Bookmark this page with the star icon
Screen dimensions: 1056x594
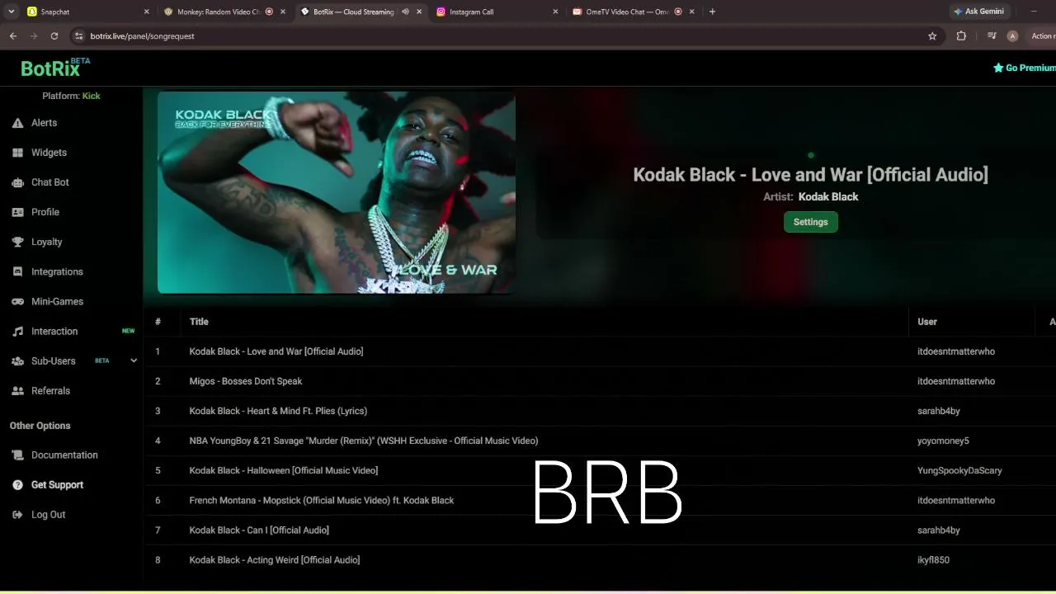[932, 36]
